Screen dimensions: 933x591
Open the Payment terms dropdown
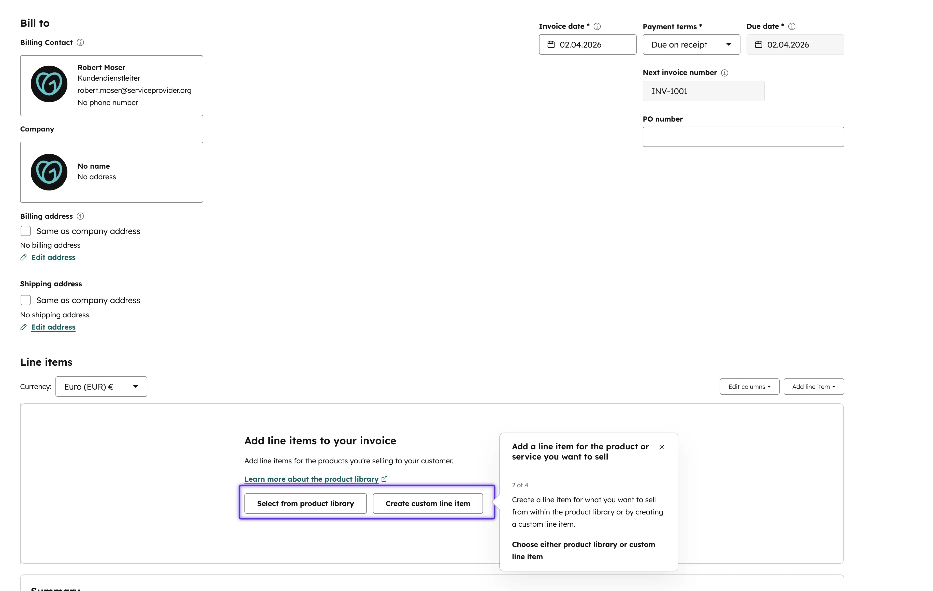(691, 45)
